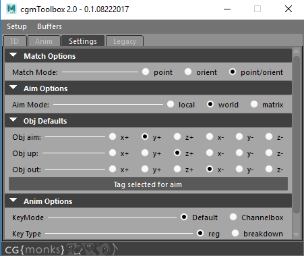Choose x+ for Obj aim

pyautogui.click(x=113, y=136)
